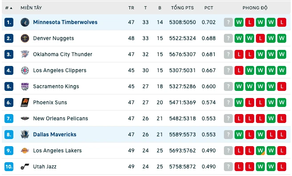Click the New Orleans Pelicans logo
Viewport: 292px width, 176px height.
(x=25, y=119)
